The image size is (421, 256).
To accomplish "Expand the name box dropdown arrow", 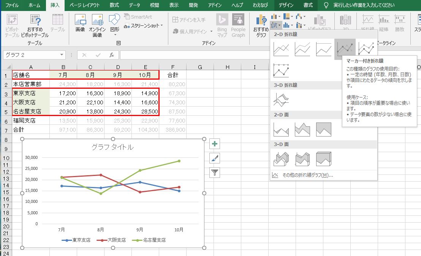I will pos(62,55).
